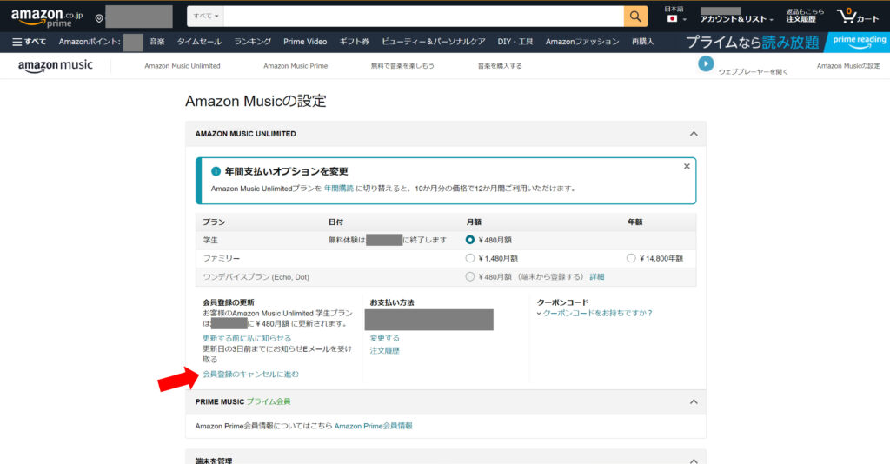Click the delivery location pin icon
The height and width of the screenshot is (464, 890).
pos(99,19)
